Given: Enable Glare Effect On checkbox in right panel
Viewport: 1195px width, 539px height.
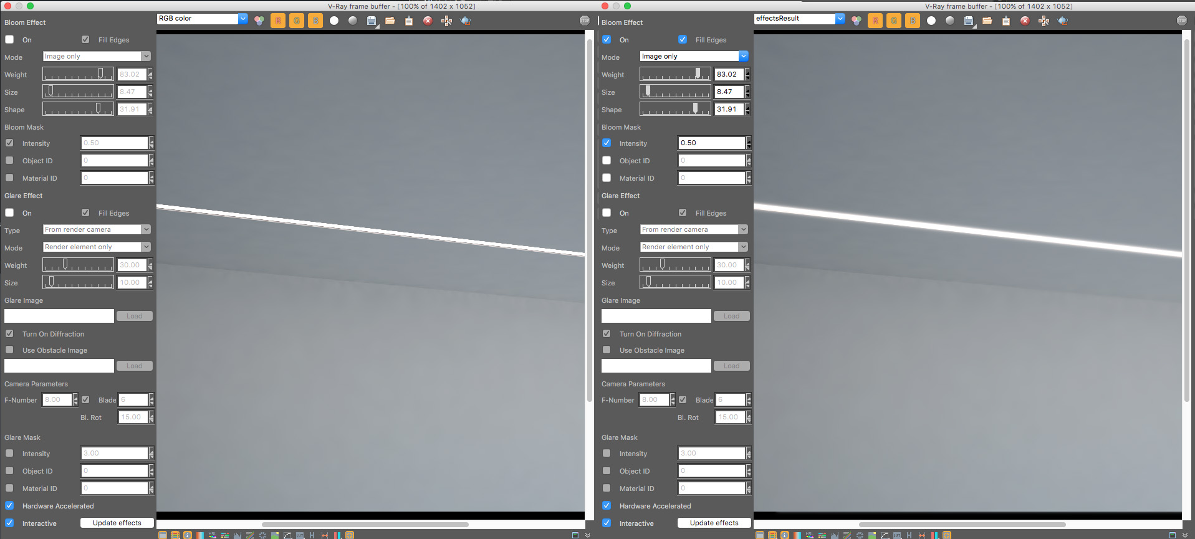Looking at the screenshot, I should 607,212.
